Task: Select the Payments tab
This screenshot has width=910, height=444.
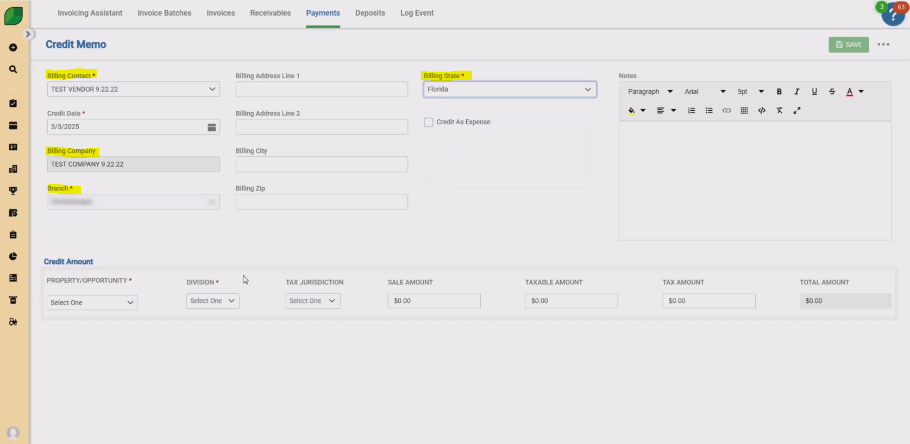Action: 323,13
